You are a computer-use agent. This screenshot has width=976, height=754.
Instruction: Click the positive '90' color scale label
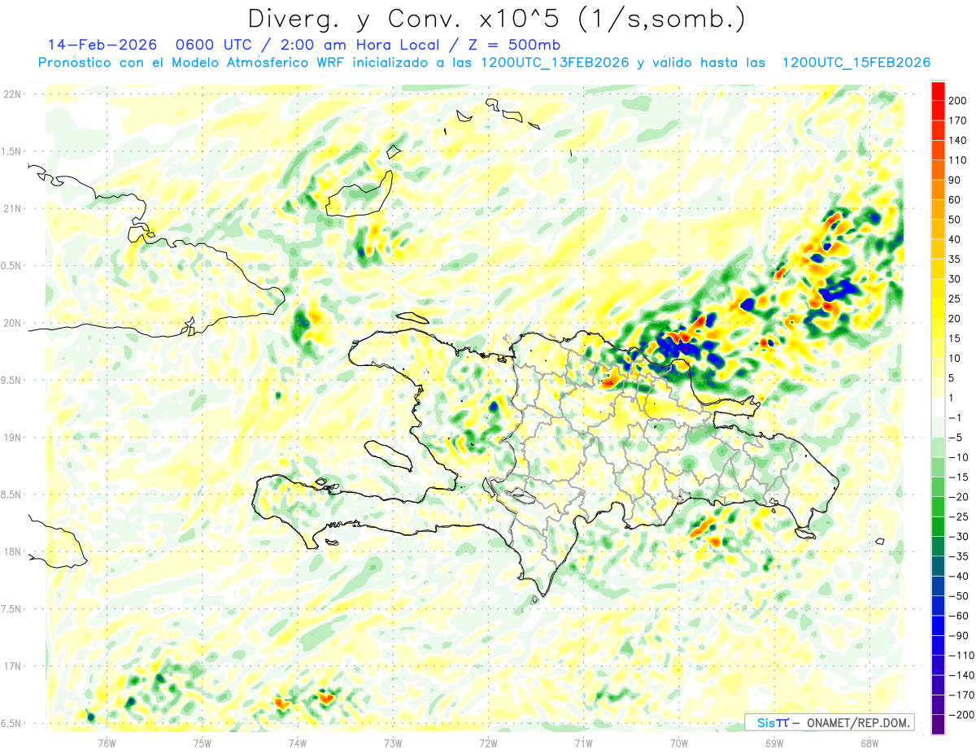click(x=956, y=180)
